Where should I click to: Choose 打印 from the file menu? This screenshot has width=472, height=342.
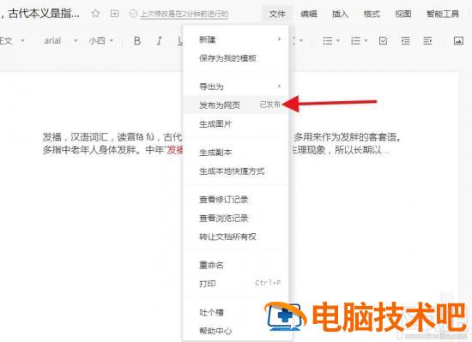(236, 284)
